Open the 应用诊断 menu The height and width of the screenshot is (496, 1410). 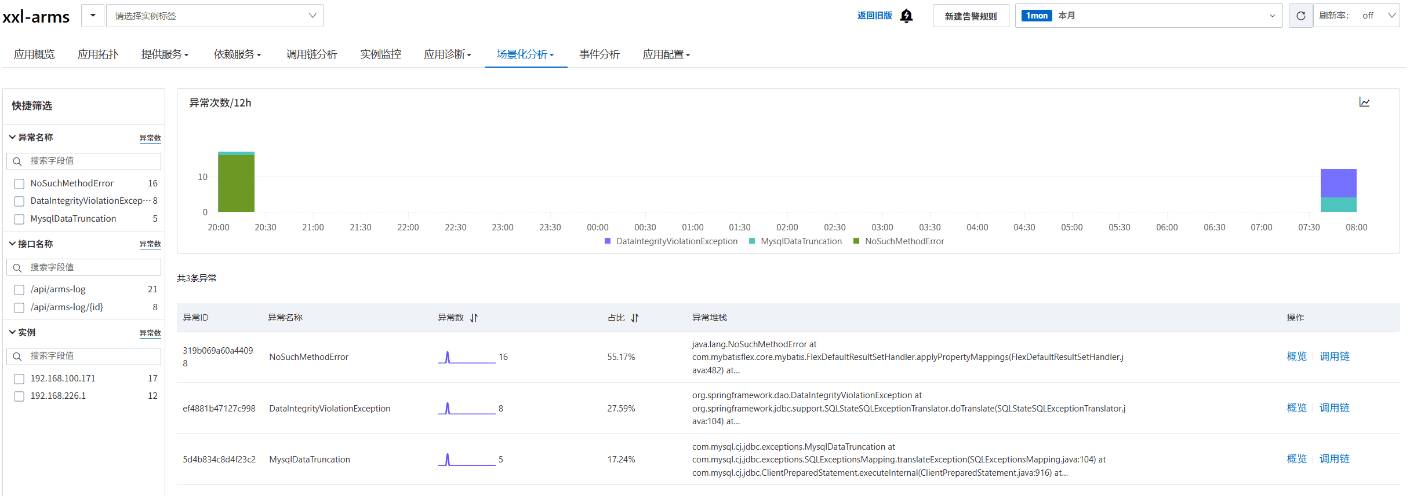coord(448,54)
